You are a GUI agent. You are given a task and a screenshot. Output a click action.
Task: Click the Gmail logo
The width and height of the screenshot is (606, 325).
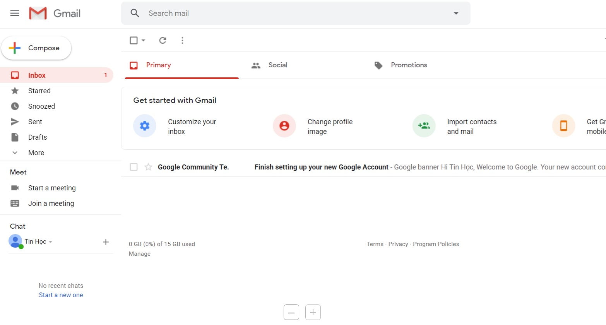[x=55, y=13]
